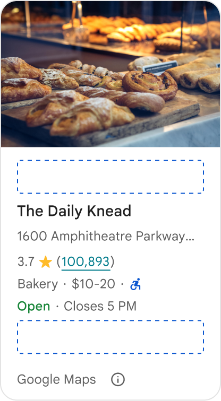Click the white price label card in photo
221x401 pixels.
pos(160,68)
